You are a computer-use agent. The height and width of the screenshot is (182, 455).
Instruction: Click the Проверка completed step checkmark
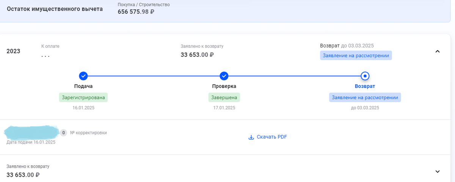coord(224,76)
